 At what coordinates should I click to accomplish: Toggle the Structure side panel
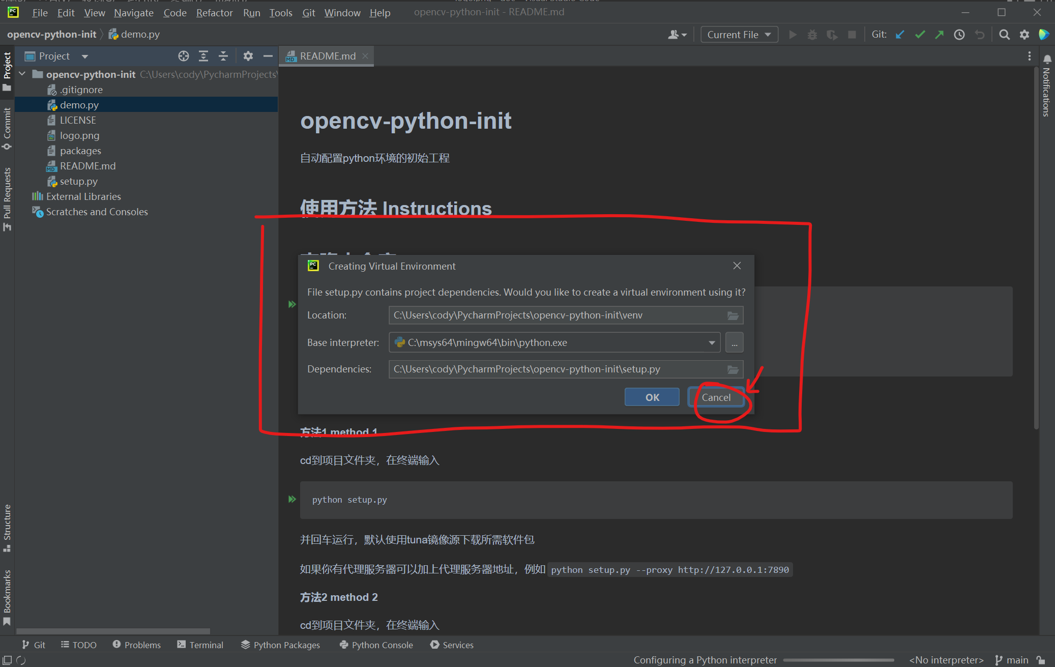[7, 527]
